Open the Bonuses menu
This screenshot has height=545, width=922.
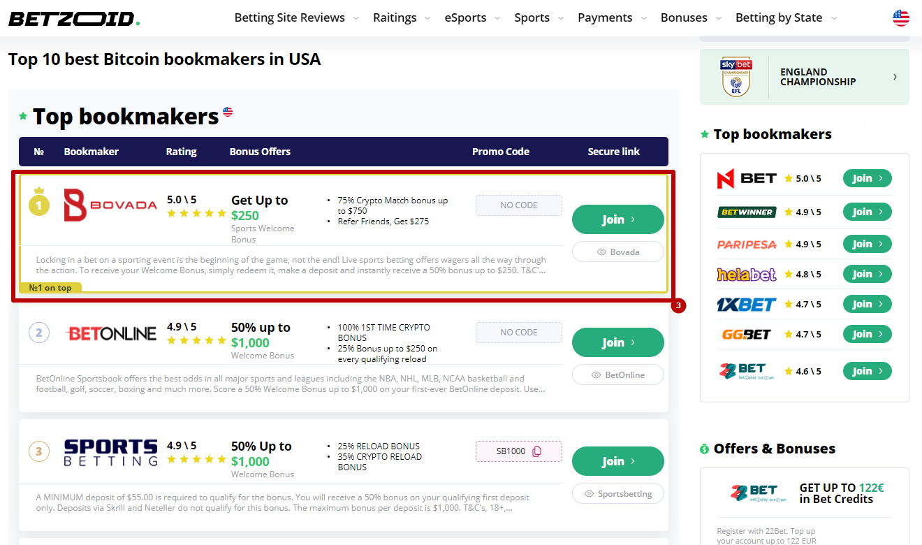coord(691,18)
